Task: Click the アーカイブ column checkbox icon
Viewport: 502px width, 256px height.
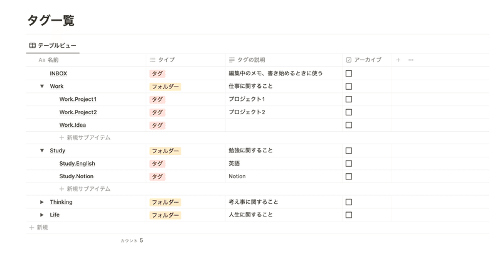Action: coord(349,60)
